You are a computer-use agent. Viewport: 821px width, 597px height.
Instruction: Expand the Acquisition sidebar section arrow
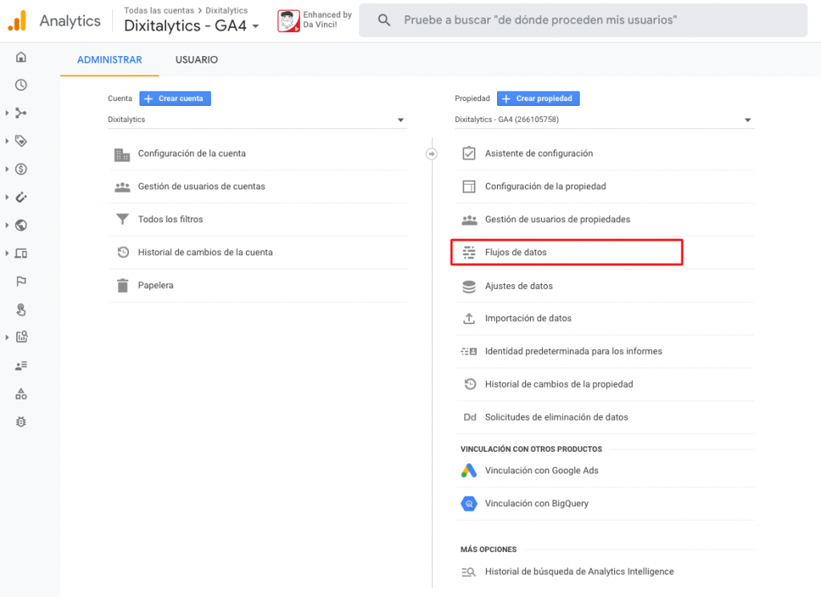tap(7, 113)
